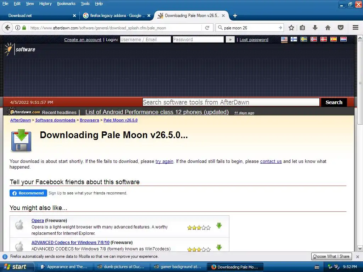Show bookmarks list icon in toolbar
The height and width of the screenshot is (272, 363).
click(302, 28)
